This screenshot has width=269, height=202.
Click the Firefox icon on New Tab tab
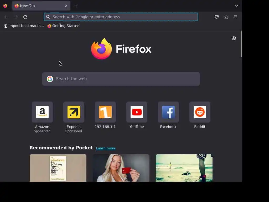[17, 6]
